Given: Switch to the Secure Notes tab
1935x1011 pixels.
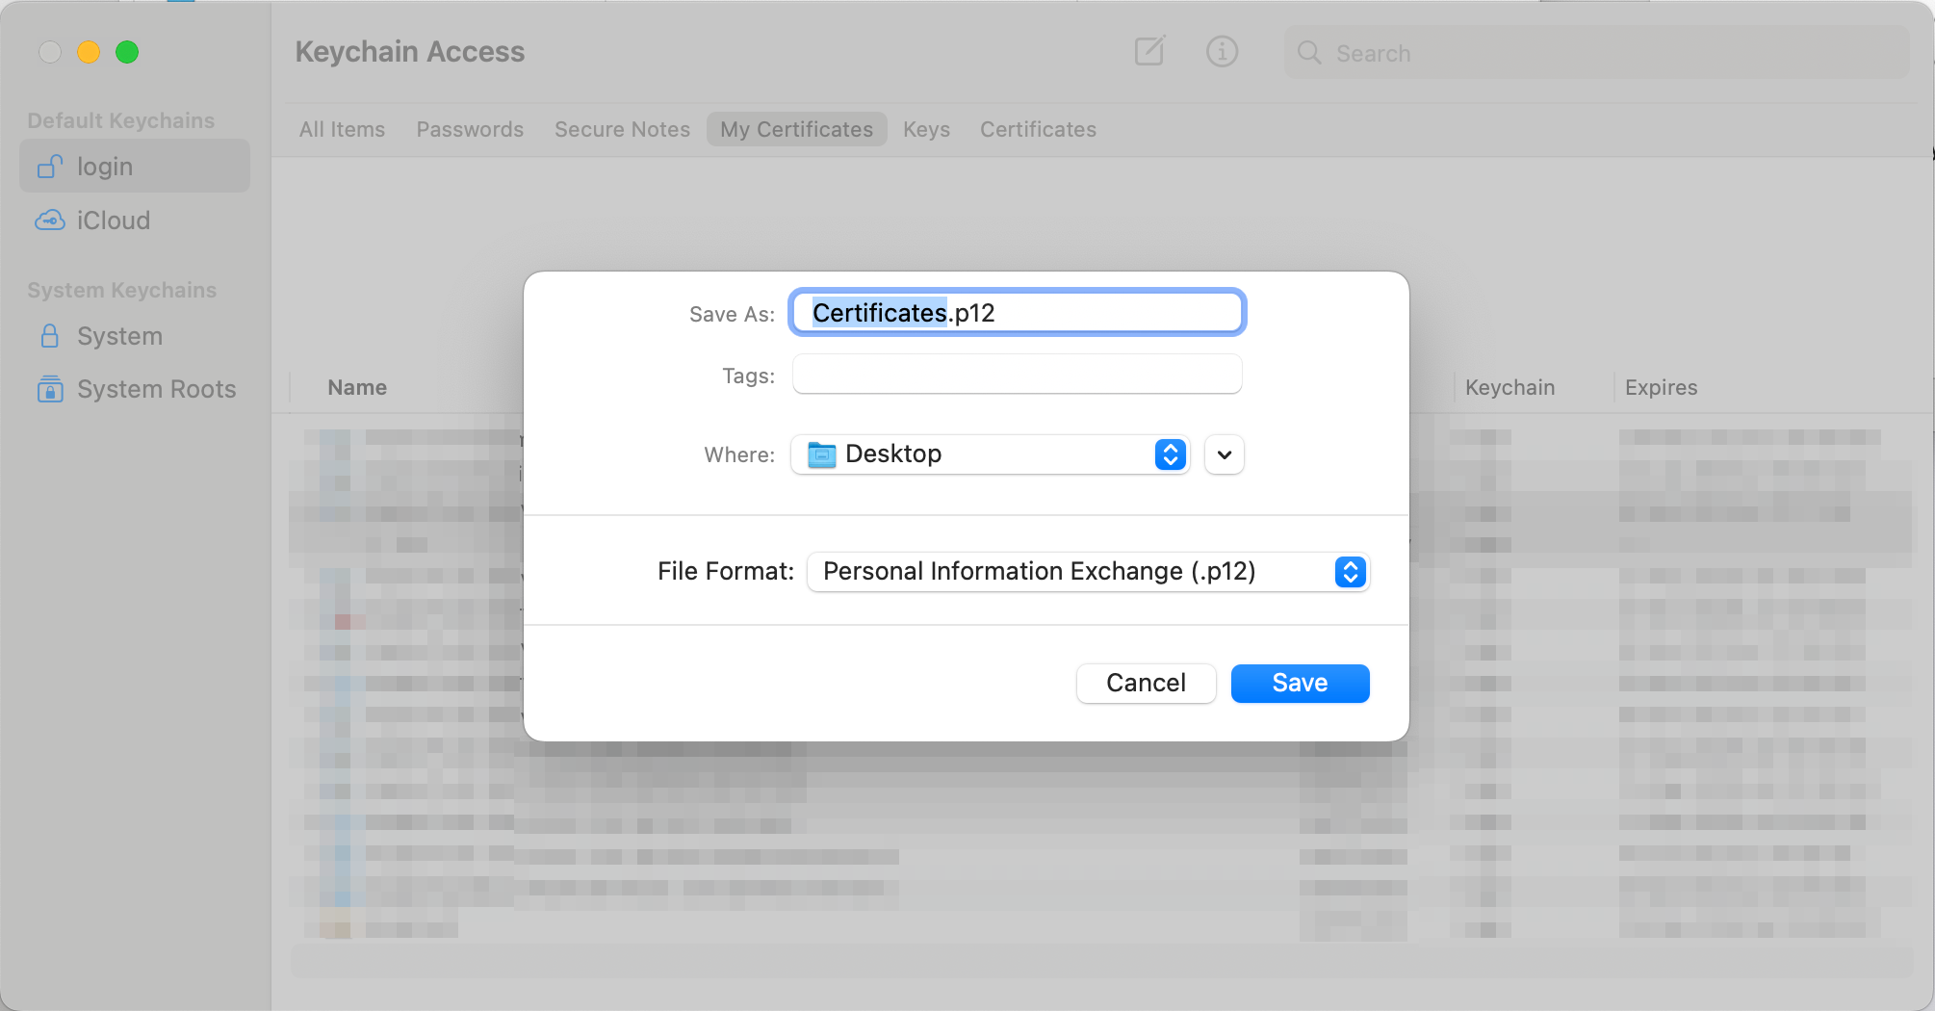Looking at the screenshot, I should (622, 129).
